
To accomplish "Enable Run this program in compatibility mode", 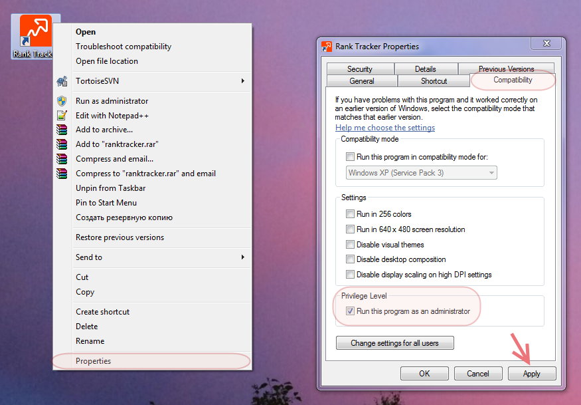I will 350,157.
